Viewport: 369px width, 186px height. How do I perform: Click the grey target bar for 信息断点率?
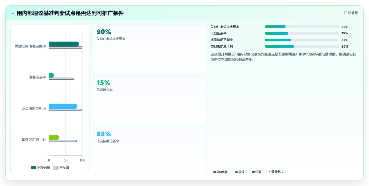[x=61, y=79]
